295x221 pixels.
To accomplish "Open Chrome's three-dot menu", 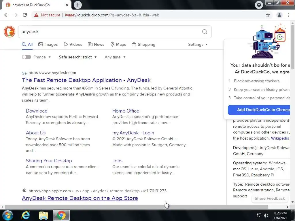I will (x=289, y=15).
